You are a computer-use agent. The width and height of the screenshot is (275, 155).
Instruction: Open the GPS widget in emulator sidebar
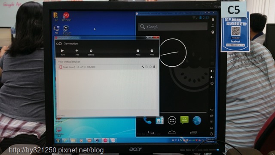coord(213,26)
